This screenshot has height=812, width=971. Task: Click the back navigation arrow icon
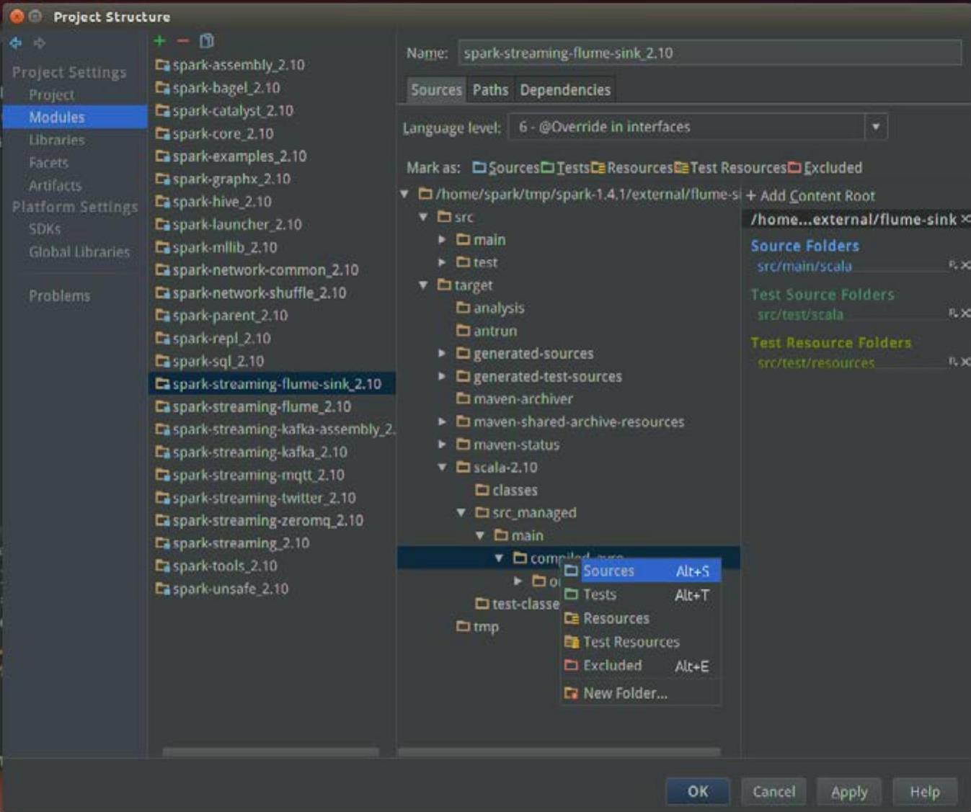pos(16,43)
